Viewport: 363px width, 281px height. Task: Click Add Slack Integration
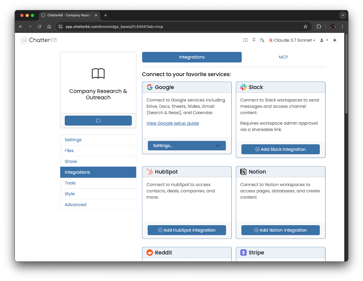(x=280, y=149)
